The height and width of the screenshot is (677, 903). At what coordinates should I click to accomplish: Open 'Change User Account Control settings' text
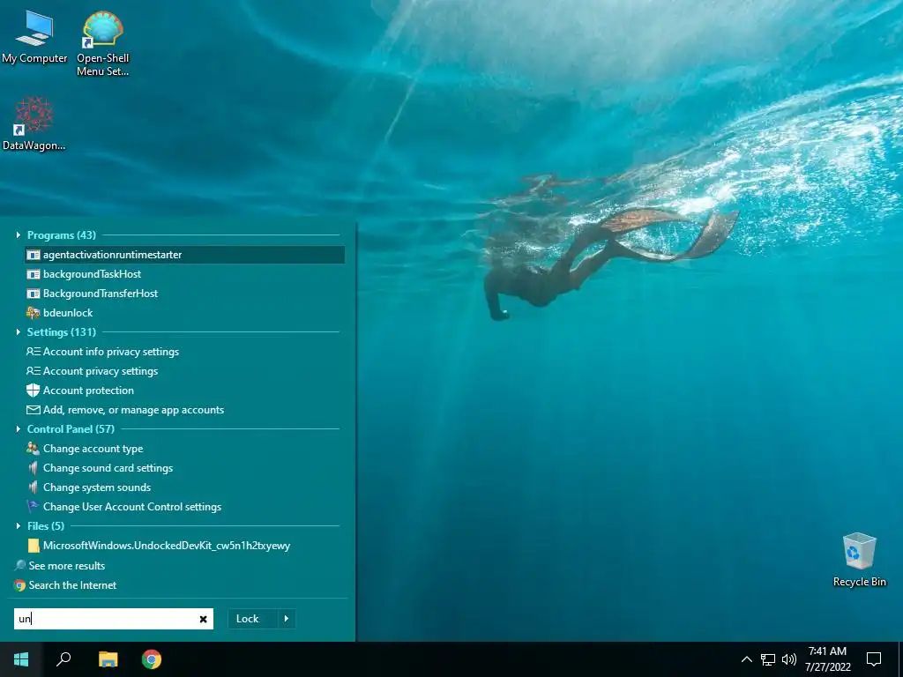tap(132, 507)
